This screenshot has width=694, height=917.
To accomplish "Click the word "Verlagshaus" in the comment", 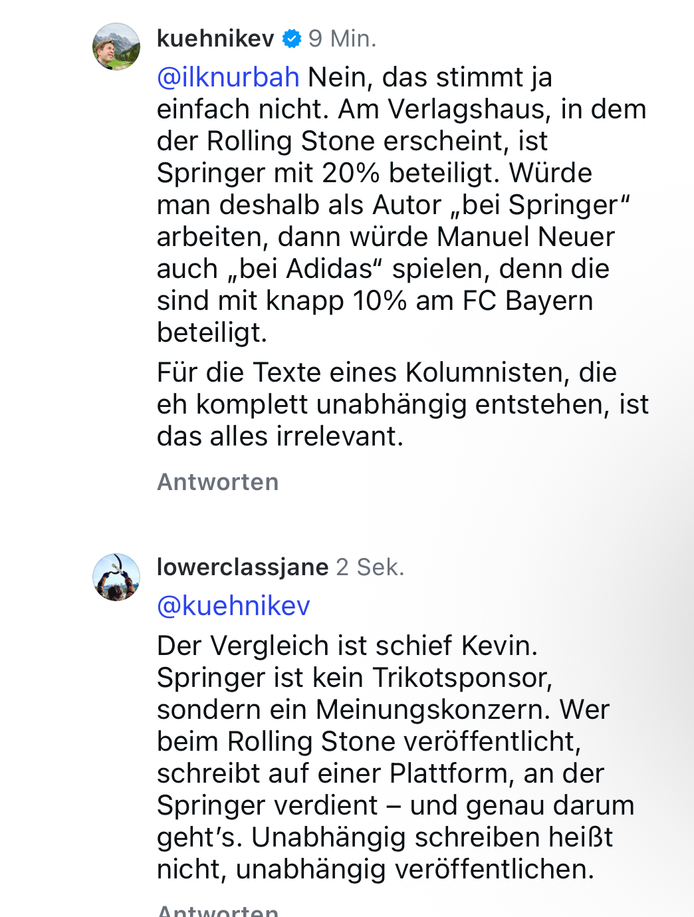I will (469, 109).
